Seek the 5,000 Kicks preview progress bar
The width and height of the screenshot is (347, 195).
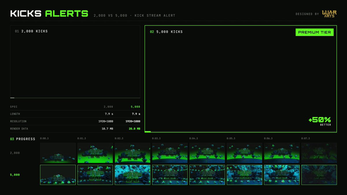coord(241,132)
